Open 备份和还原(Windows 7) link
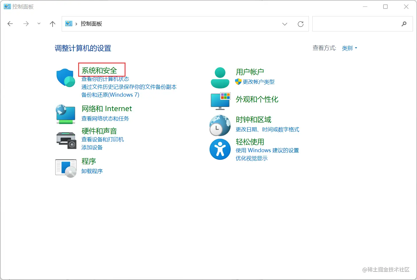Image resolution: width=417 pixels, height=280 pixels. (x=110, y=95)
